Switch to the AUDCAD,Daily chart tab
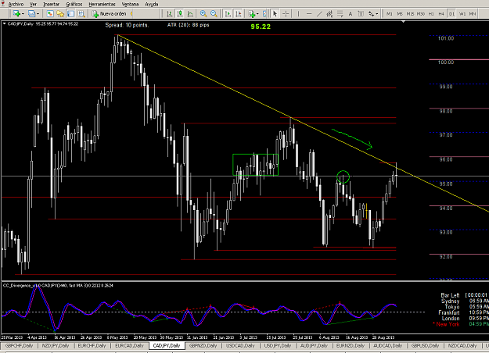 pos(387,345)
